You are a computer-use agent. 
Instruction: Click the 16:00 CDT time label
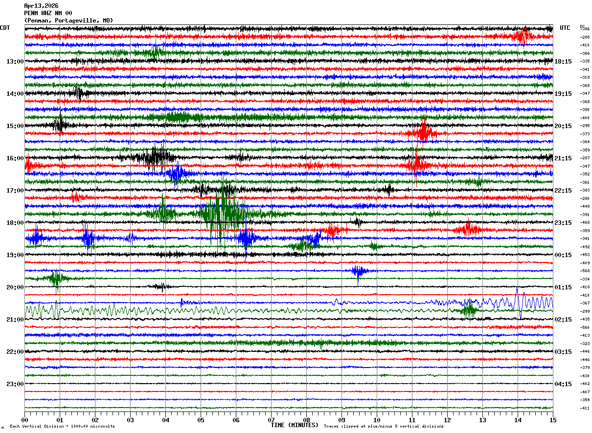coord(15,158)
